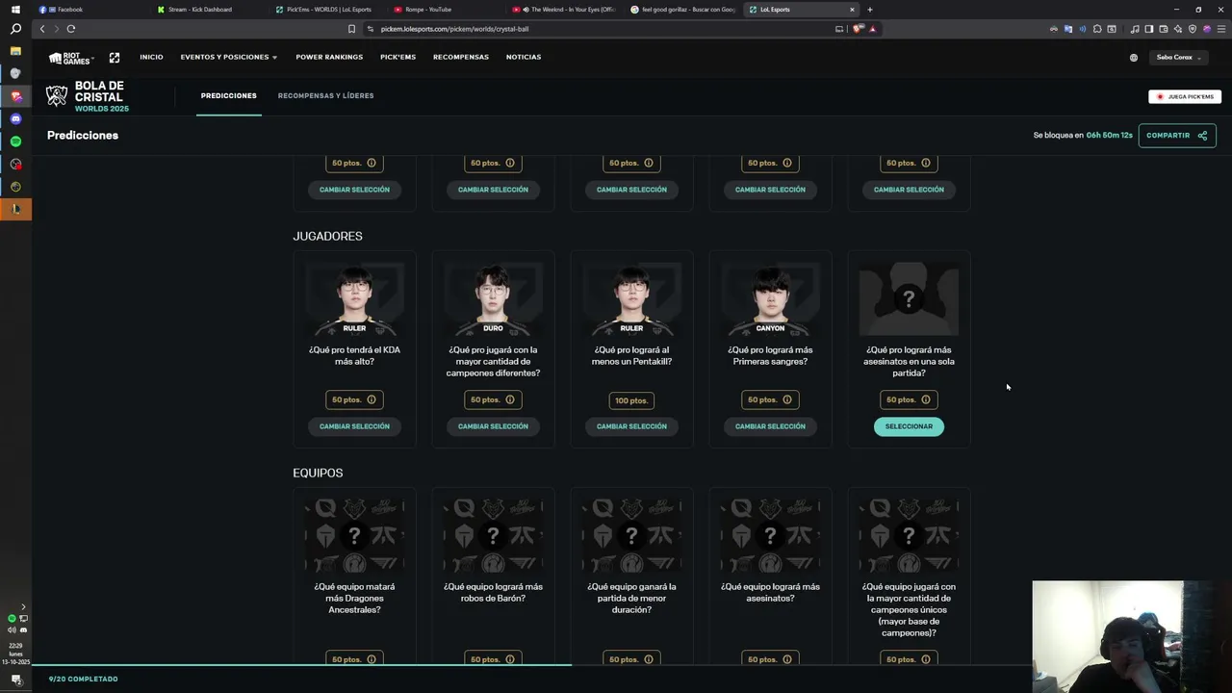Go to Pick'Ems in the top nav

click(x=398, y=57)
